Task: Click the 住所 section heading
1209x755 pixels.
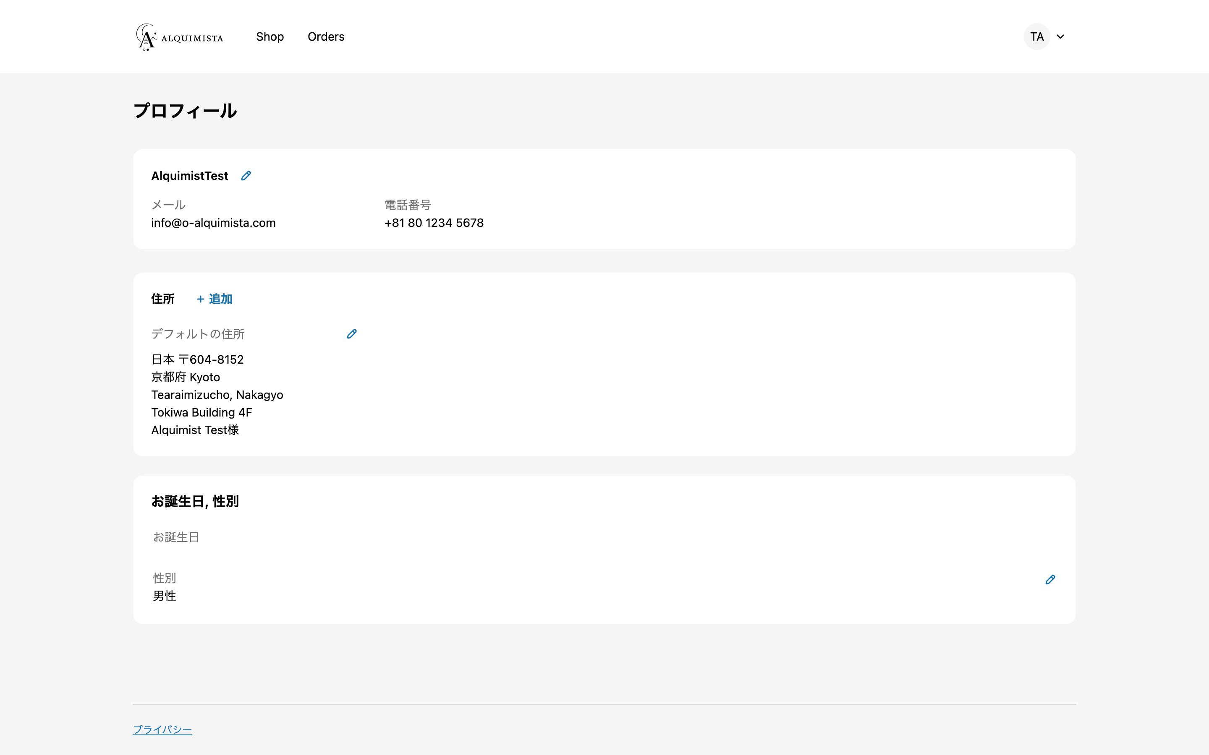Action: tap(163, 299)
